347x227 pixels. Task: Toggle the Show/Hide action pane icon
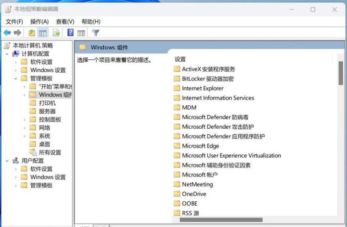(x=81, y=33)
